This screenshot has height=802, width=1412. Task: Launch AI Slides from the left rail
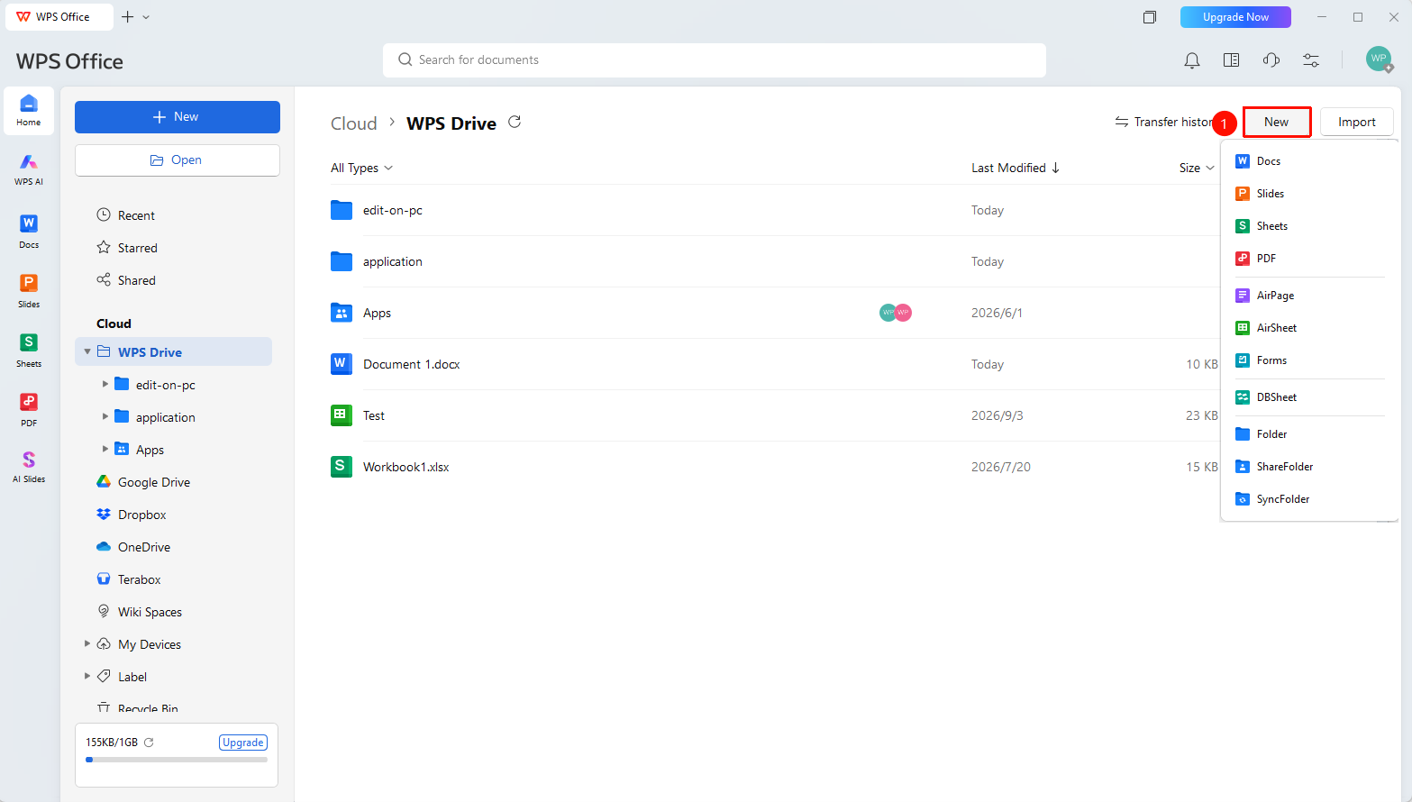[29, 467]
